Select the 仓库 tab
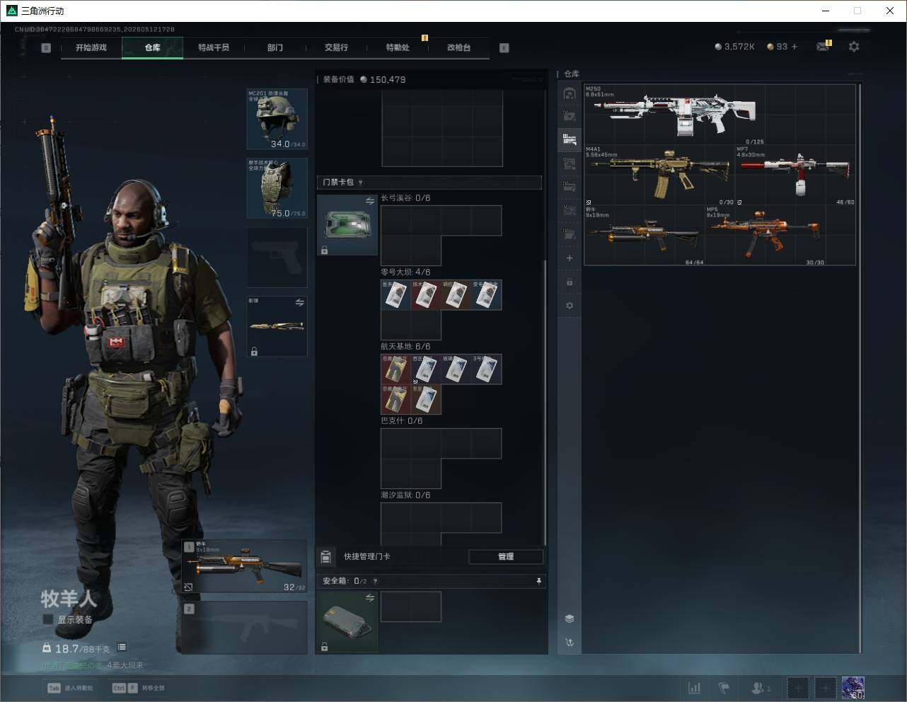The width and height of the screenshot is (907, 702). point(153,47)
